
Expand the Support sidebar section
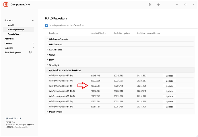click(33, 48)
